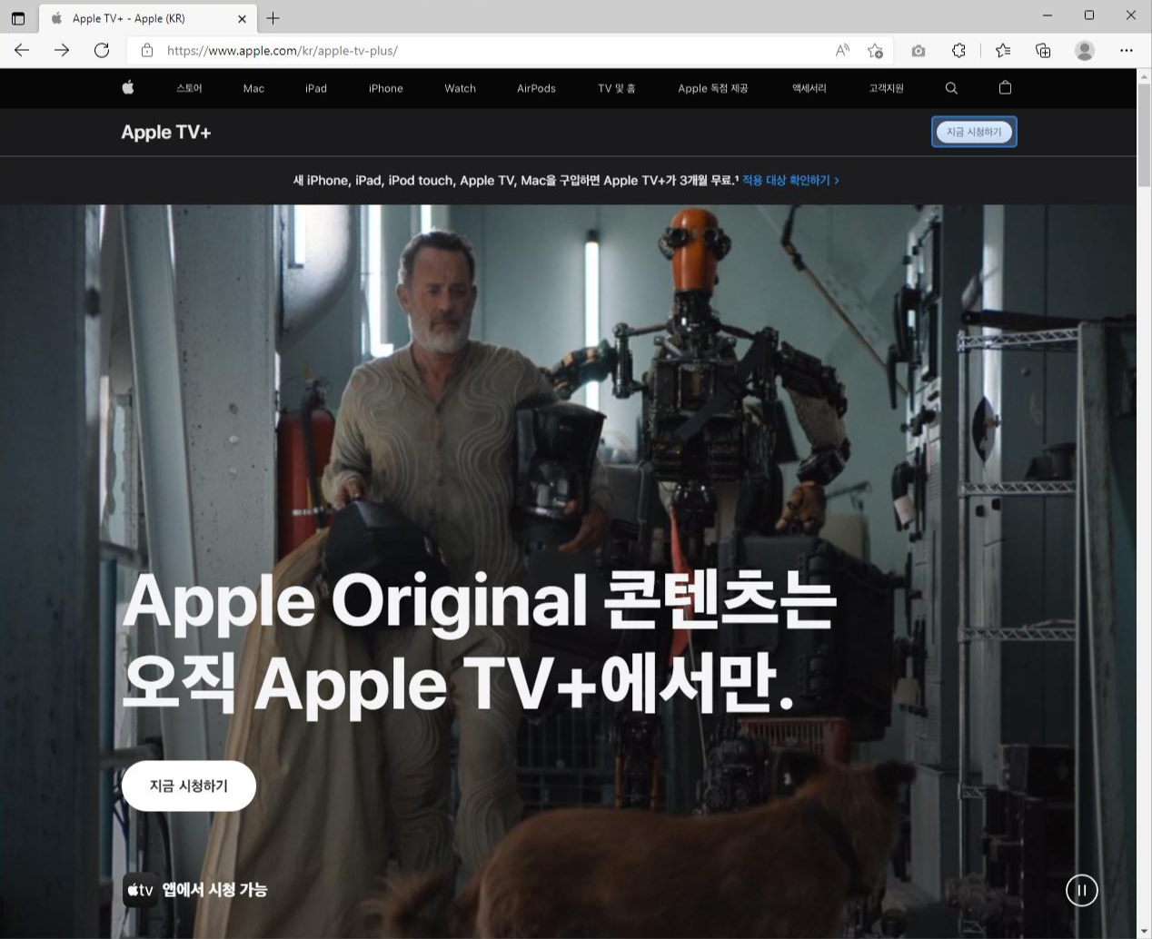This screenshot has height=939, width=1152.
Task: Open iPad in the navigation bar
Action: coord(316,88)
